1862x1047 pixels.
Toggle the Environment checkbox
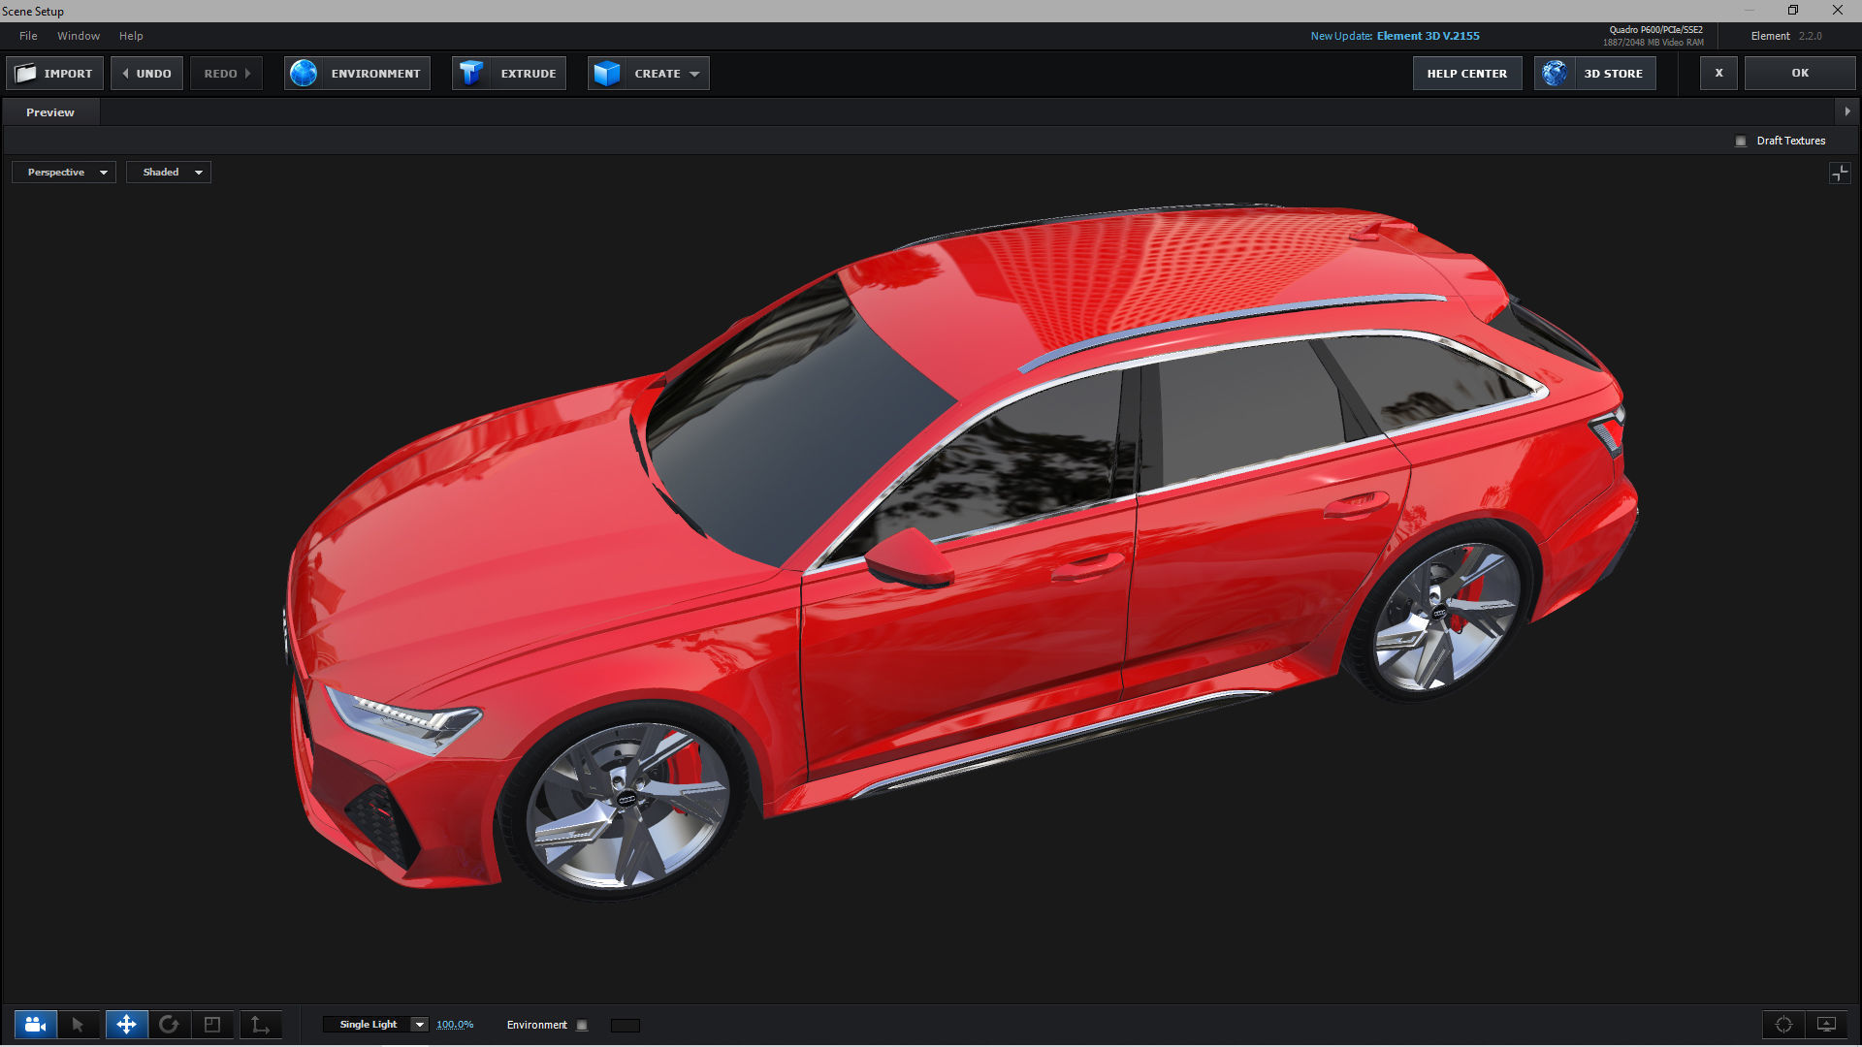[582, 1025]
